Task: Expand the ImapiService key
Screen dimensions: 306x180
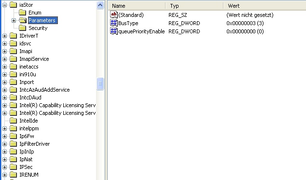Action: (4, 59)
